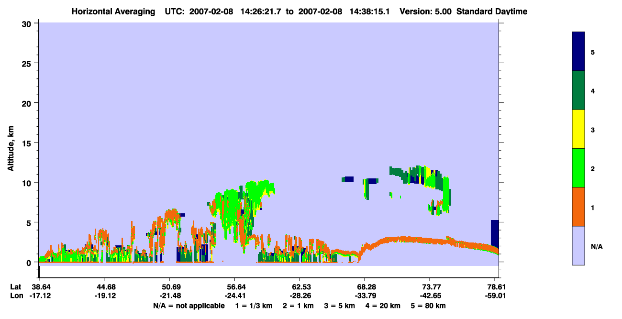The height and width of the screenshot is (319, 622).
Task: Click the start time '14:26:21.7'
Action: 262,11
